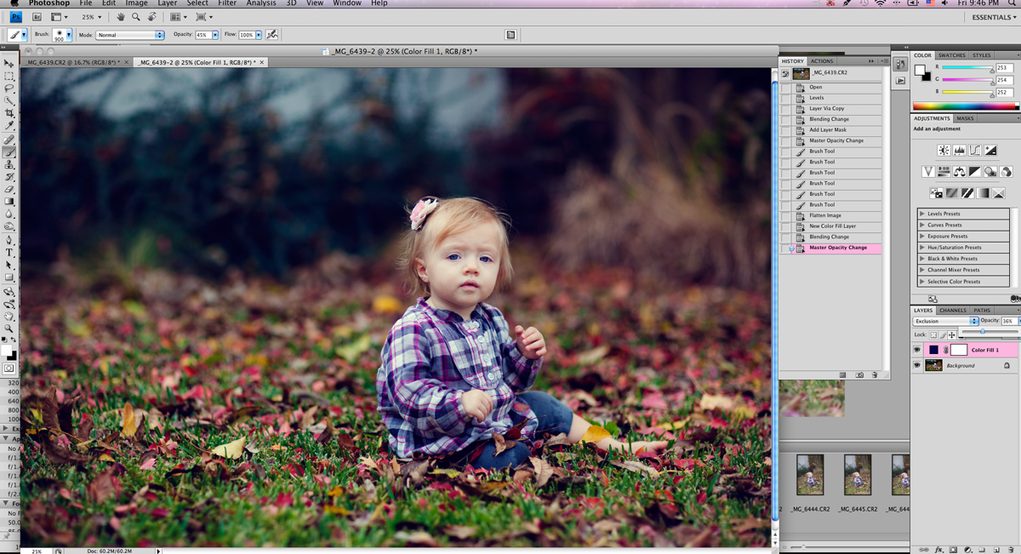1021x554 pixels.
Task: Select the Blending Change history state below Layer Via Copy
Action: pos(830,119)
